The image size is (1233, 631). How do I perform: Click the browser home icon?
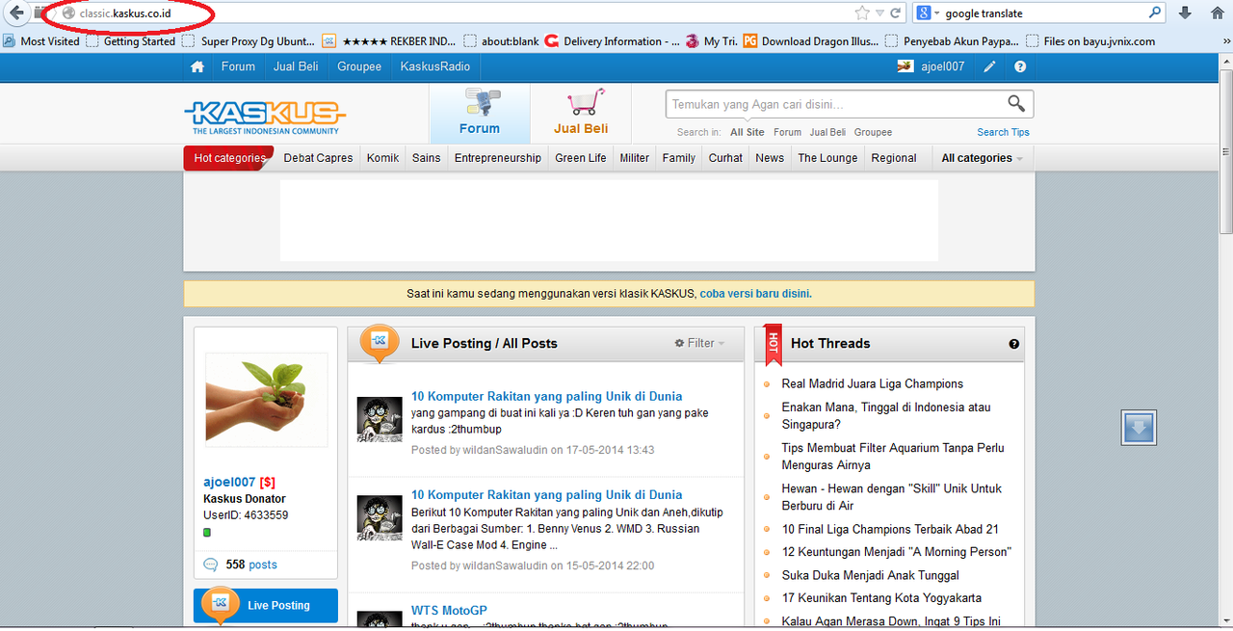click(1219, 13)
